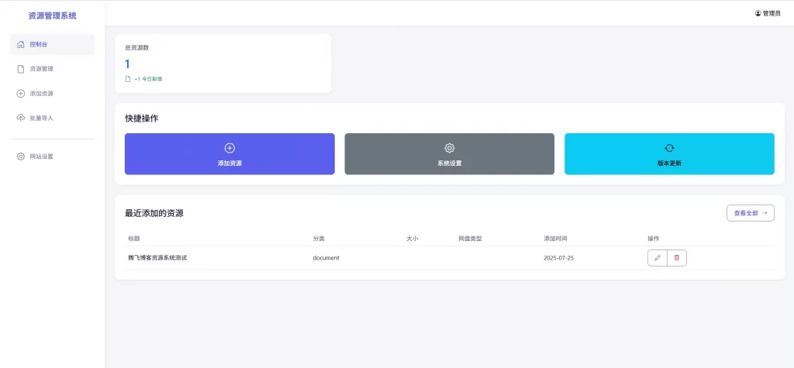The height and width of the screenshot is (368, 794).
Task: Click the plus-circle icon beside sidebar 添加资源
Action: [21, 94]
